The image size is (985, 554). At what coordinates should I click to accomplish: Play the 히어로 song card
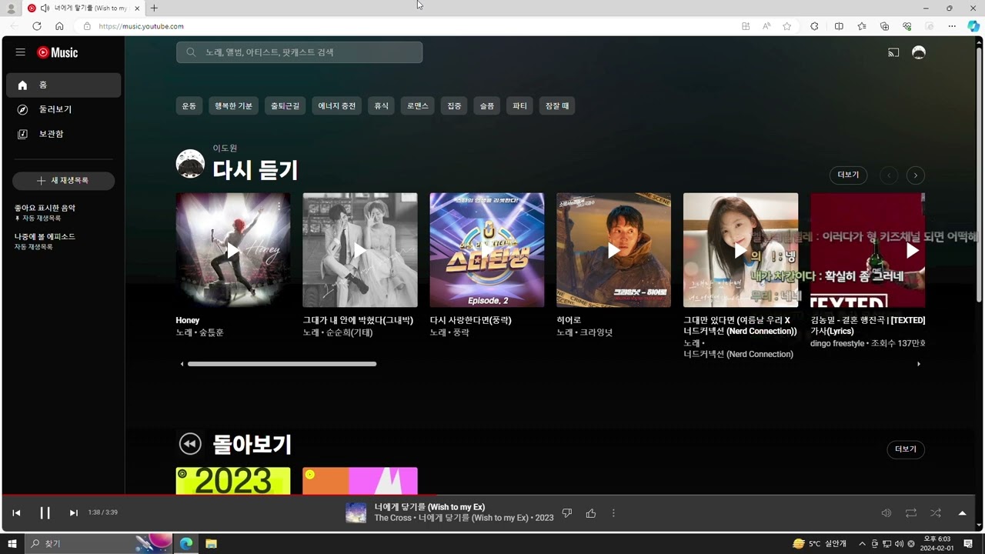click(x=614, y=250)
